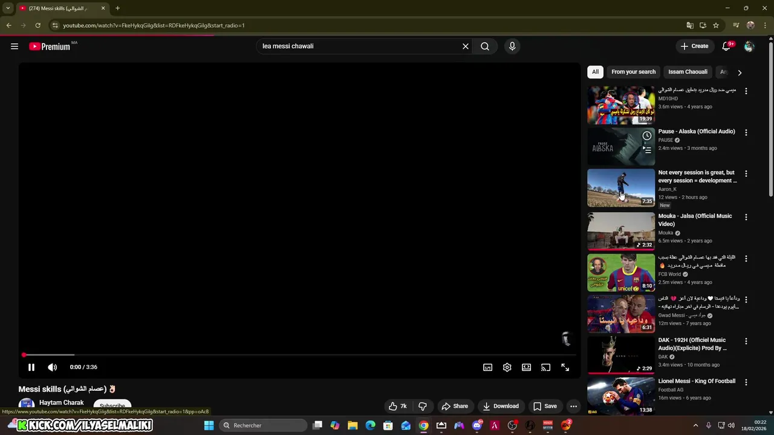The height and width of the screenshot is (435, 774).
Task: Open options for Gwad Messi video
Action: [746, 300]
